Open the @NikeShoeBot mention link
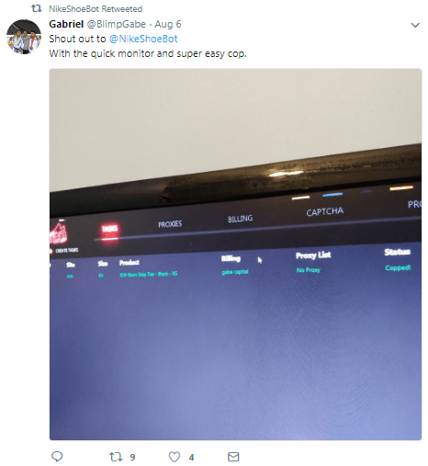Image resolution: width=428 pixels, height=466 pixels. (x=143, y=39)
